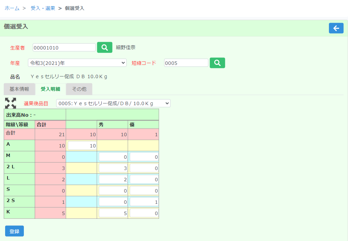The width and height of the screenshot is (348, 241).
Task: Open the その他 tab
Action: point(79,89)
